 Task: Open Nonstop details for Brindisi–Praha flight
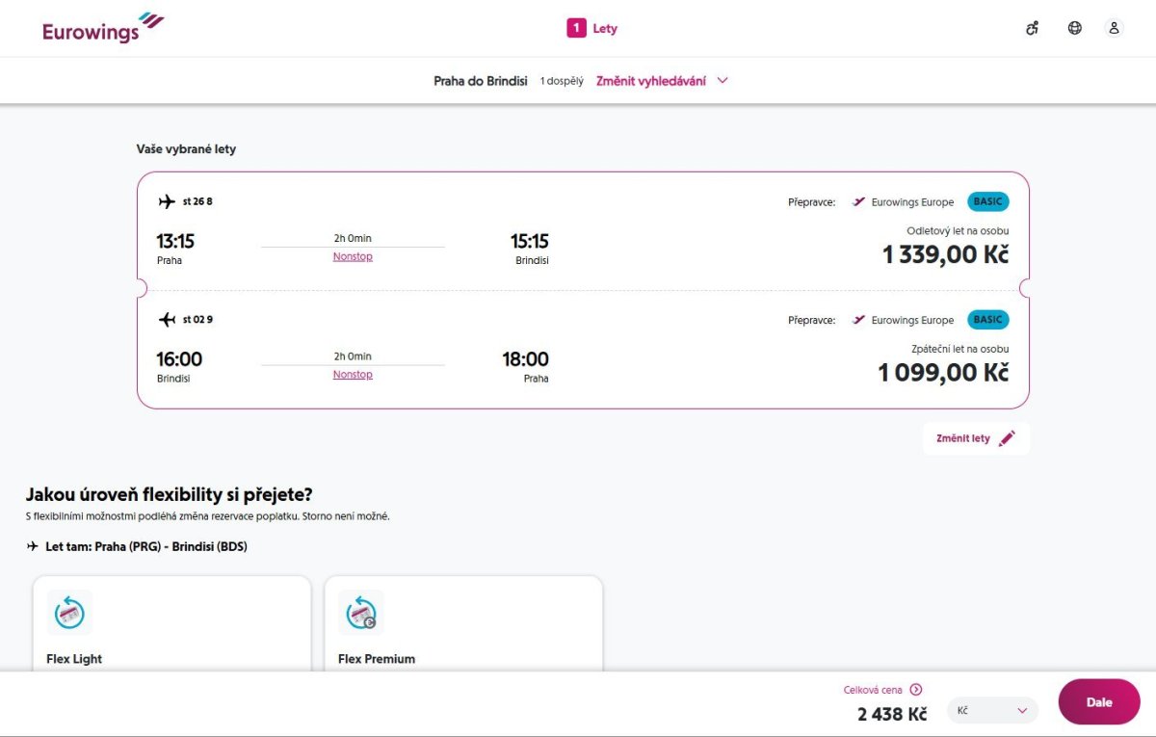(353, 374)
